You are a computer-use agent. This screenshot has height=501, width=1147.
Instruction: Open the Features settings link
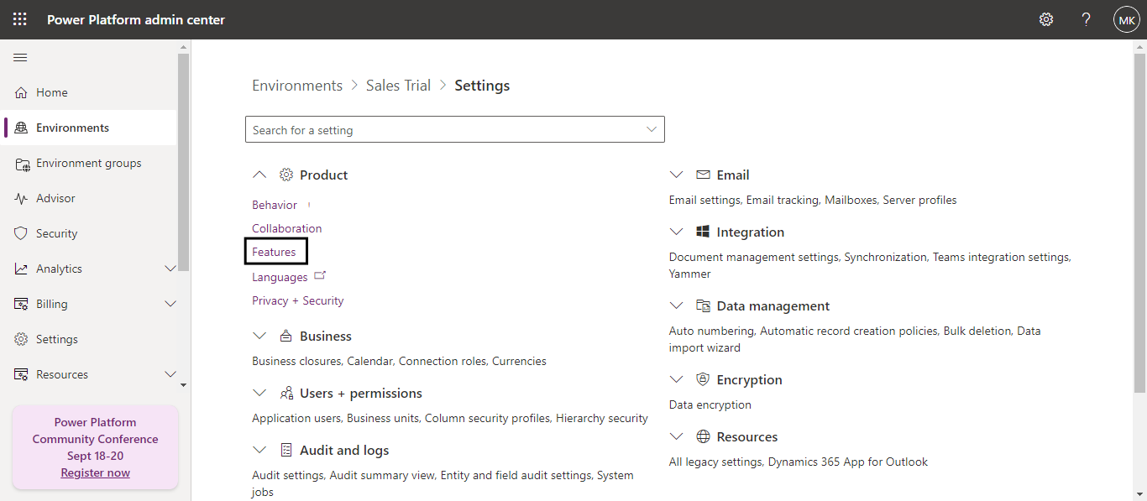click(x=274, y=252)
